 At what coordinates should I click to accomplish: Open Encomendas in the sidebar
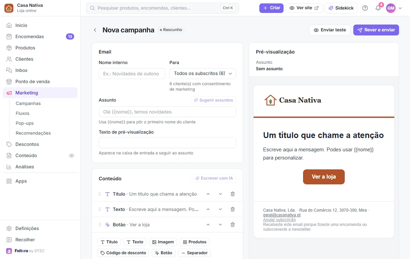tap(40, 36)
